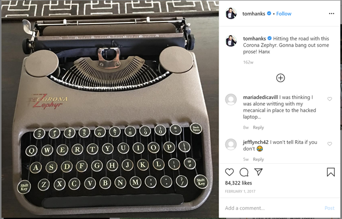Click the Post comment button
The width and height of the screenshot is (342, 219).
(x=329, y=208)
